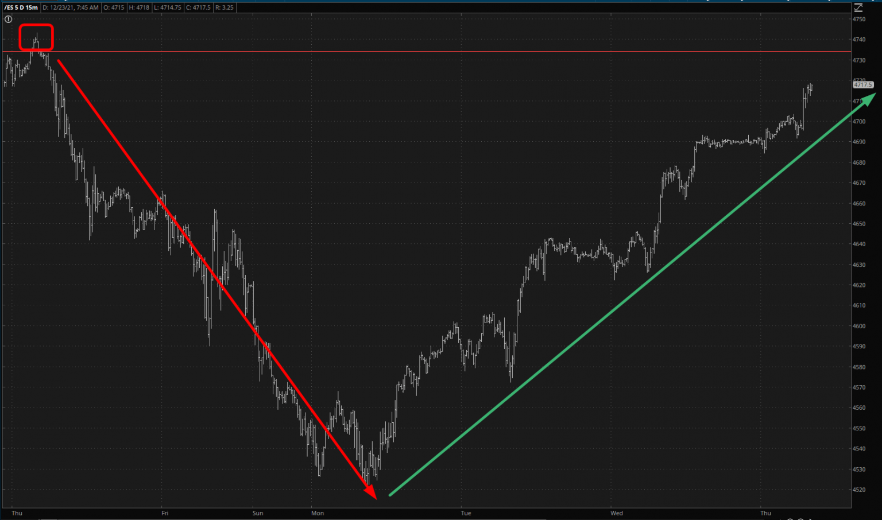The image size is (882, 520).
Task: Click the Tue date label on time axis
Action: (466, 513)
